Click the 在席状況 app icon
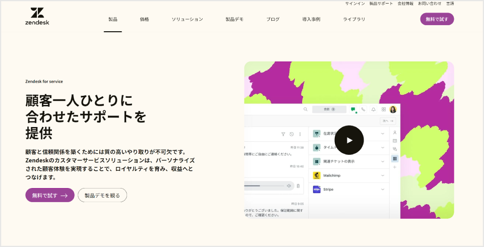This screenshot has width=484, height=247. (x=317, y=134)
